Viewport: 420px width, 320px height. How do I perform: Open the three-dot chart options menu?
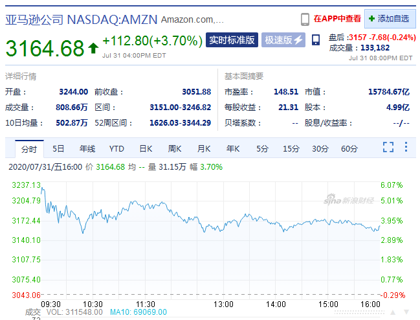point(406,147)
